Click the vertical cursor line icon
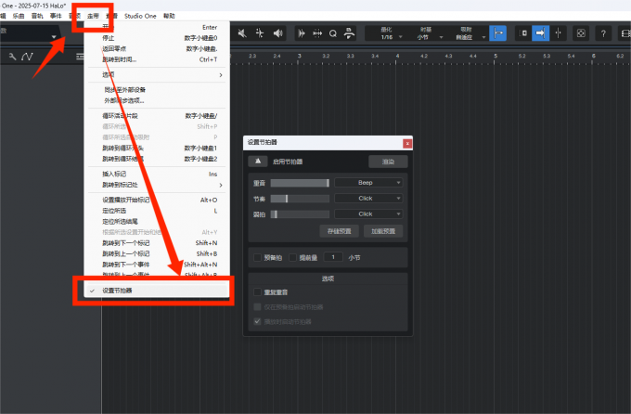The height and width of the screenshot is (414, 631). (559, 33)
